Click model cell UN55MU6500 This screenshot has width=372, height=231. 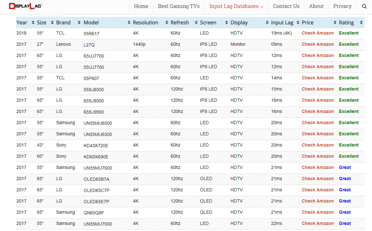point(98,123)
